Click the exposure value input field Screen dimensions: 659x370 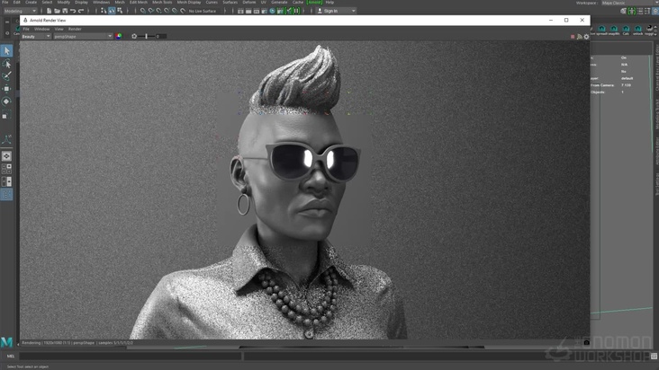pos(161,37)
